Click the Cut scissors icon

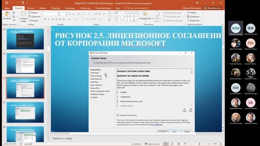tap(14, 13)
